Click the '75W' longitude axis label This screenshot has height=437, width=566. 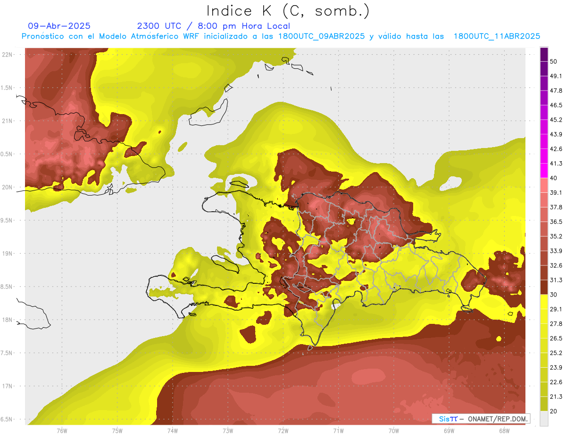click(x=117, y=430)
